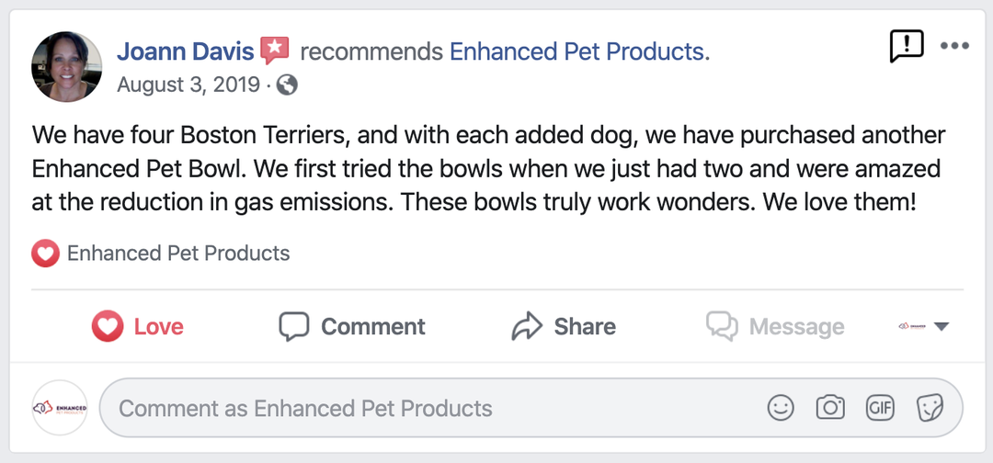Focus the Comment as Enhanced Pet Products field
The height and width of the screenshot is (463, 993).
tap(432, 408)
